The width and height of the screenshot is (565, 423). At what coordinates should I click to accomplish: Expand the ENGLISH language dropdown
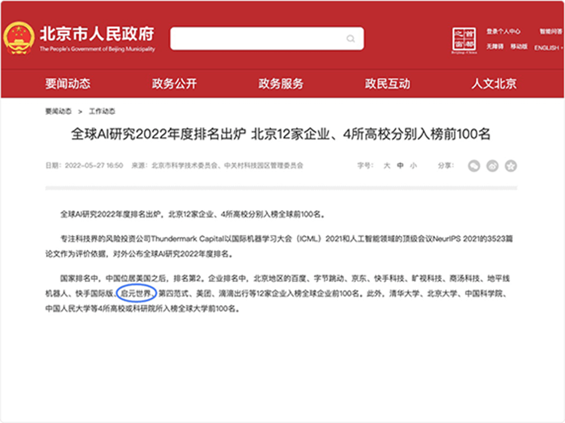pos(549,47)
